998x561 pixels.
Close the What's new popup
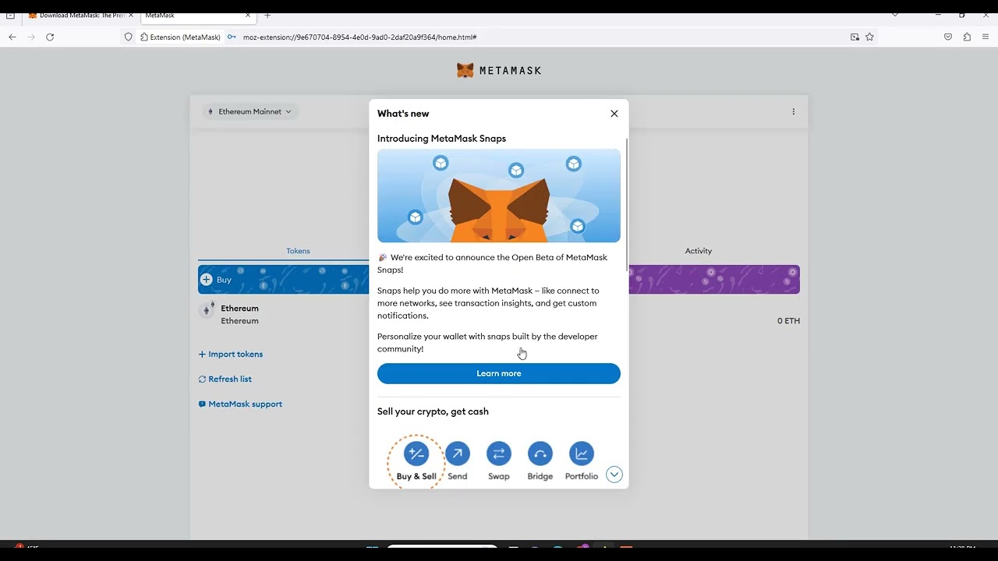click(614, 114)
